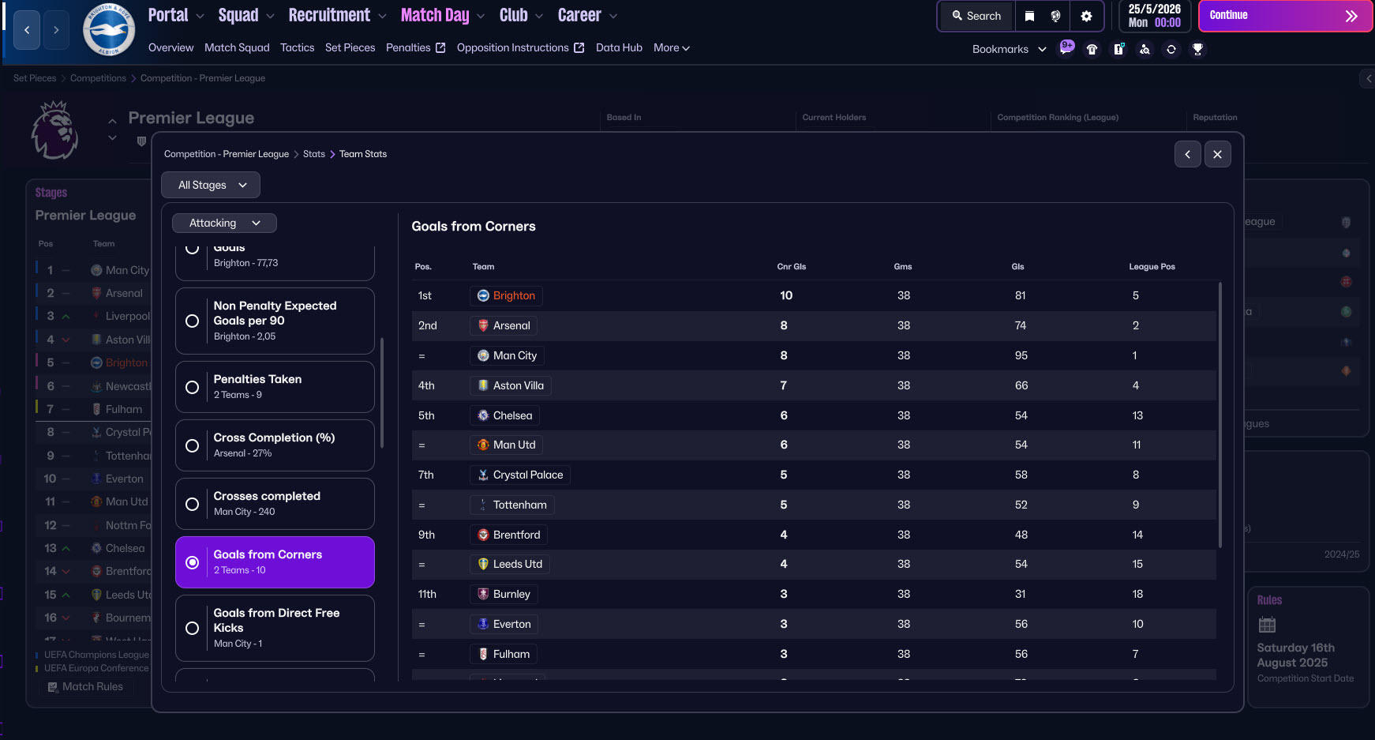This screenshot has height=740, width=1375.
Task: Open the messages icon with 9+ badge
Action: [x=1066, y=48]
